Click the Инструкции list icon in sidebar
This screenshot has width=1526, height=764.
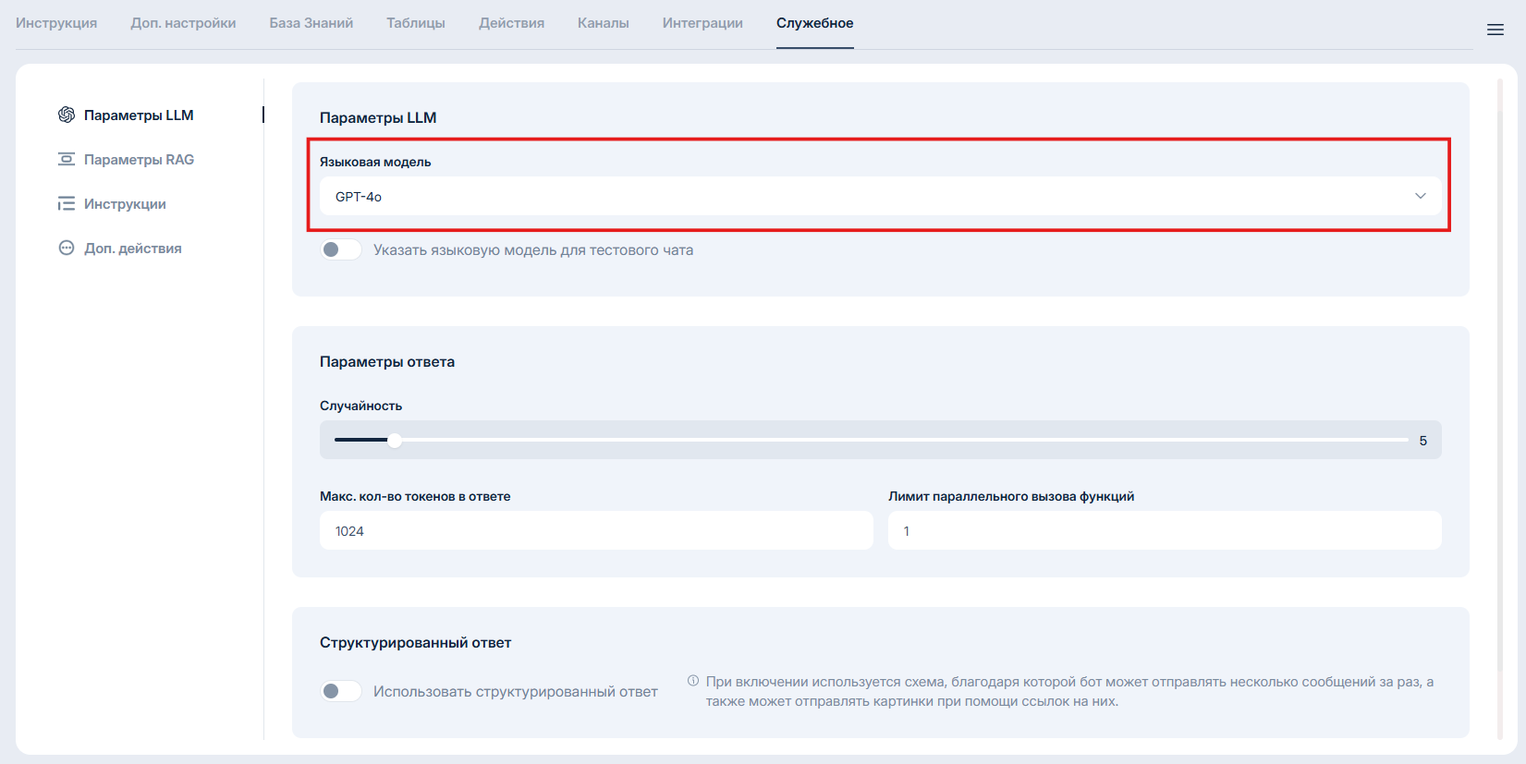pyautogui.click(x=67, y=203)
